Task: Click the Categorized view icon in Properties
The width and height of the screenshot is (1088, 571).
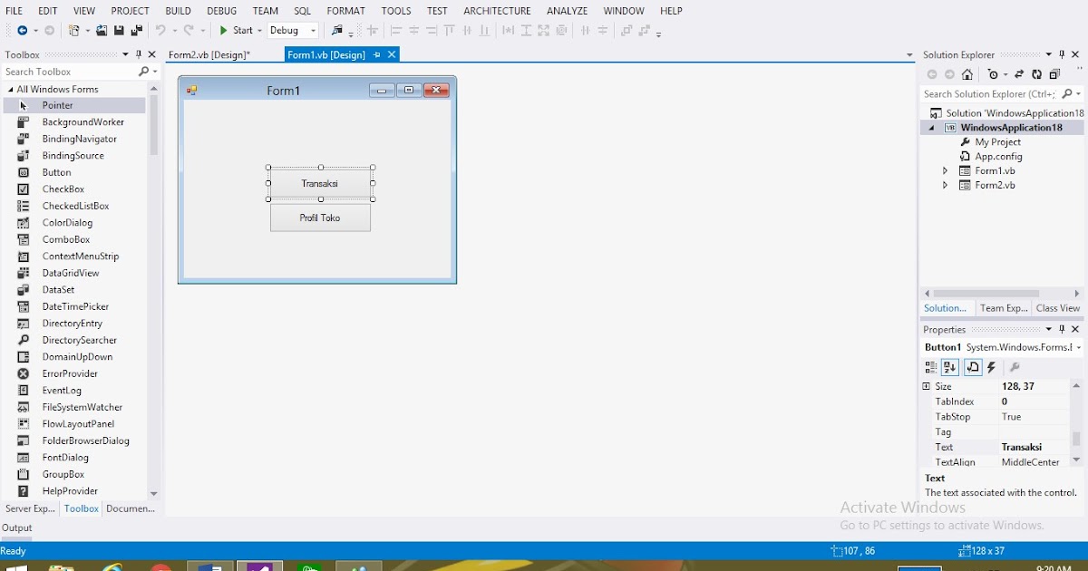Action: [x=930, y=366]
